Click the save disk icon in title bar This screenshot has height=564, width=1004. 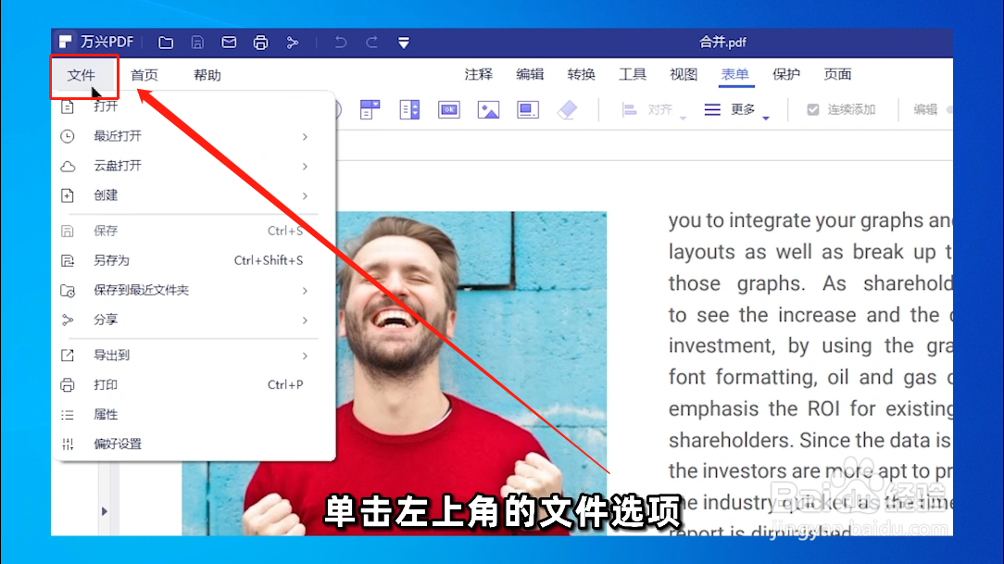click(x=197, y=43)
